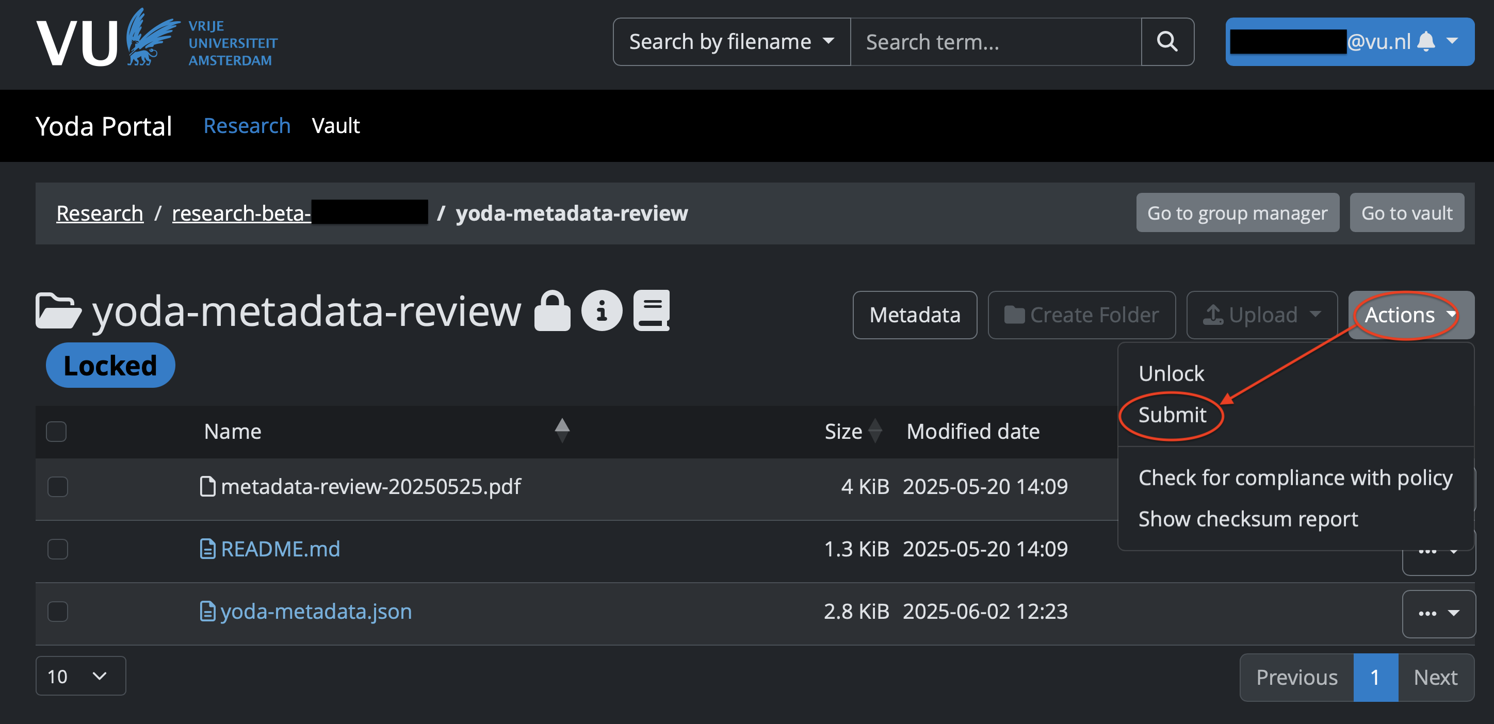The image size is (1494, 724).
Task: Click the Create Folder button
Action: [x=1082, y=315]
